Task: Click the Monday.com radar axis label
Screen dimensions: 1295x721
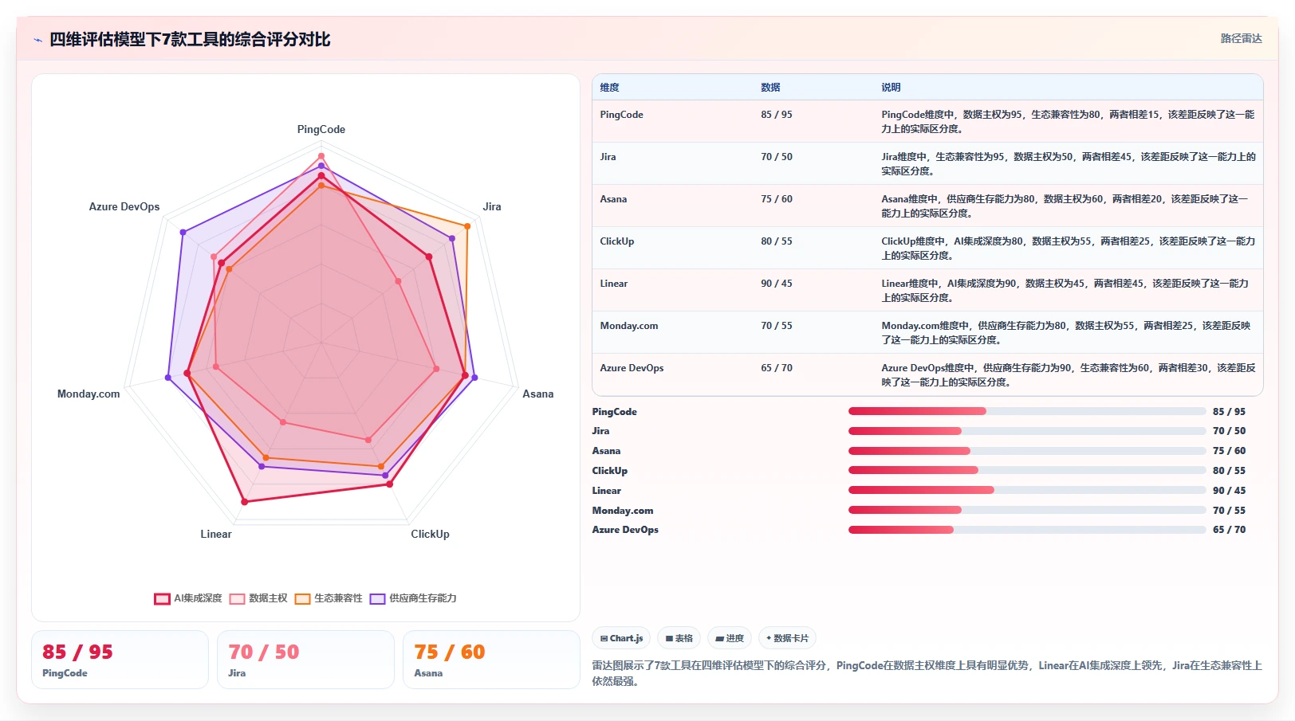Action: point(89,394)
